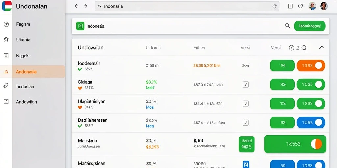Viewport: 337px width, 168px height.
Task: Click the browser forward arrow
Action: click(x=85, y=6)
